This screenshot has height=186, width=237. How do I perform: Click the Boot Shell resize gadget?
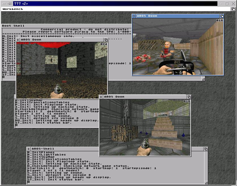click(203, 79)
